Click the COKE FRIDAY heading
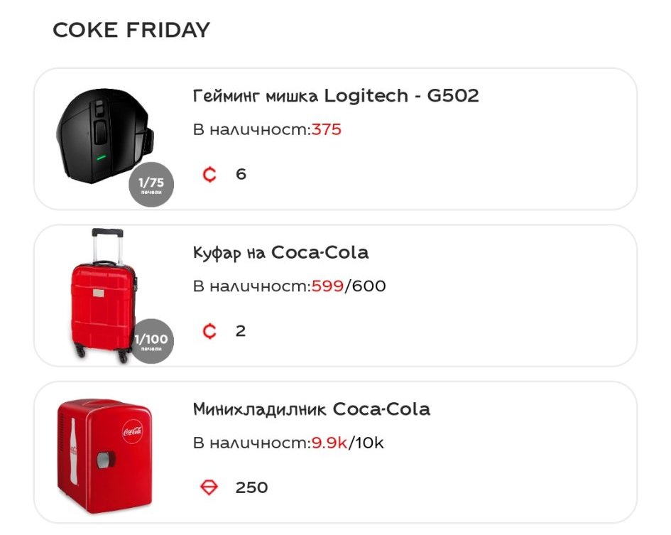The image size is (671, 535). [x=131, y=30]
